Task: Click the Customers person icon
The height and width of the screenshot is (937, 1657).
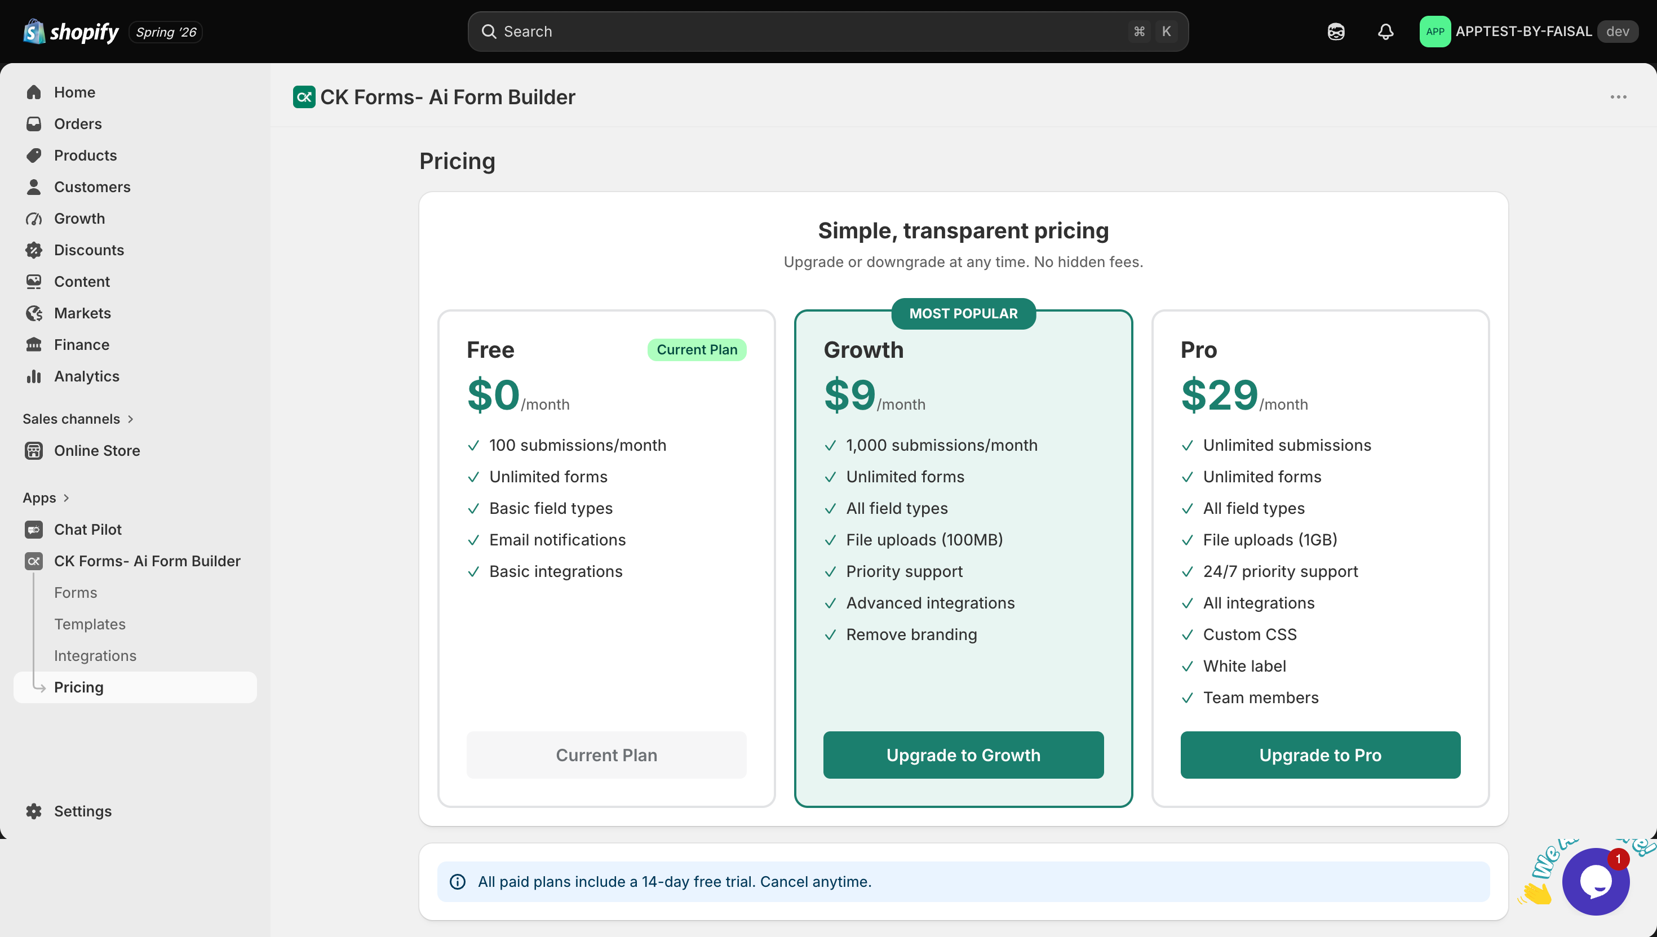Action: [x=33, y=186]
